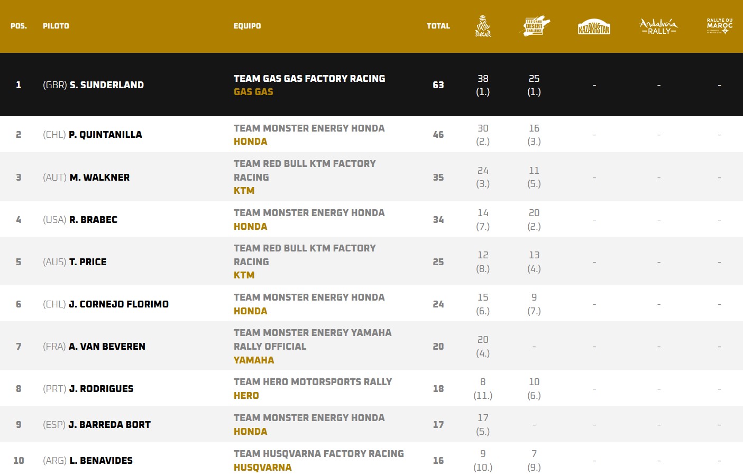Click HONDA brand in Brabec's row
The image size is (743, 476).
(250, 226)
